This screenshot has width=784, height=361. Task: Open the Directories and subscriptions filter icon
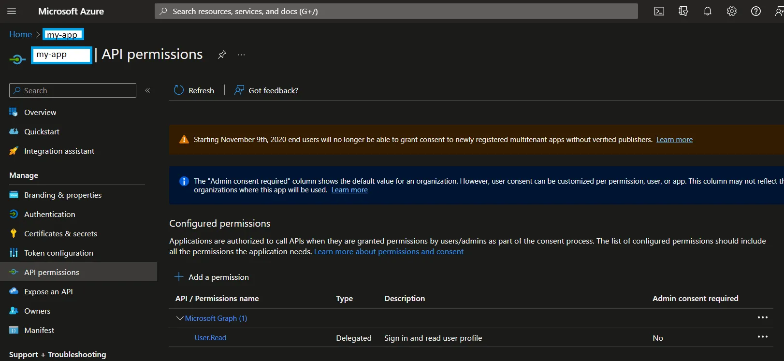coord(683,11)
